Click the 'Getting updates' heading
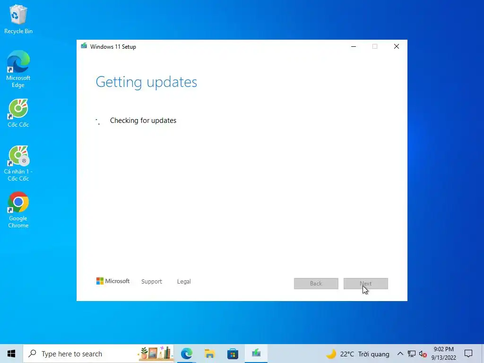Image resolution: width=484 pixels, height=363 pixels. (147, 82)
